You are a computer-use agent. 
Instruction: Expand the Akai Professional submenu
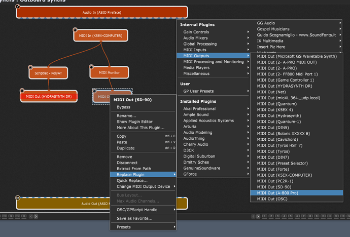(213, 109)
